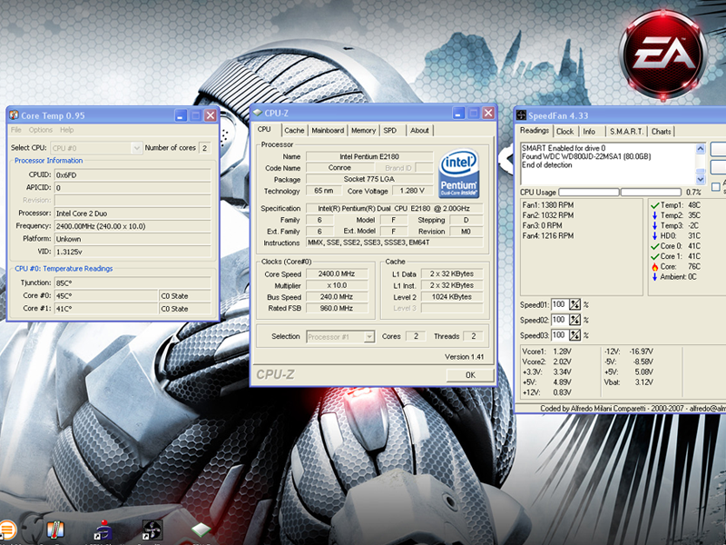Open the Charts tab in SpeedFan

pos(662,132)
